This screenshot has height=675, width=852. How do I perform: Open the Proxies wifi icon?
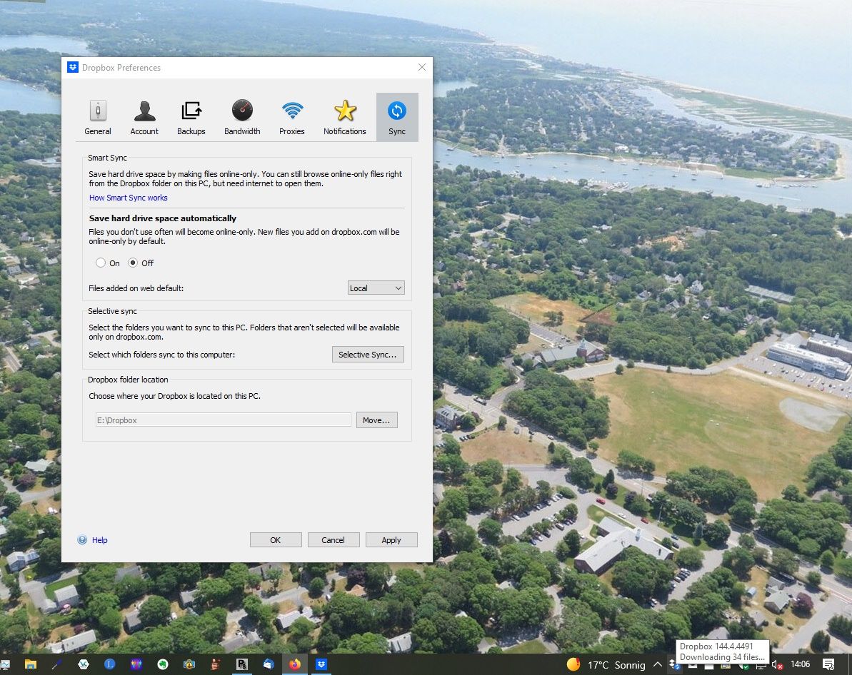(x=292, y=110)
